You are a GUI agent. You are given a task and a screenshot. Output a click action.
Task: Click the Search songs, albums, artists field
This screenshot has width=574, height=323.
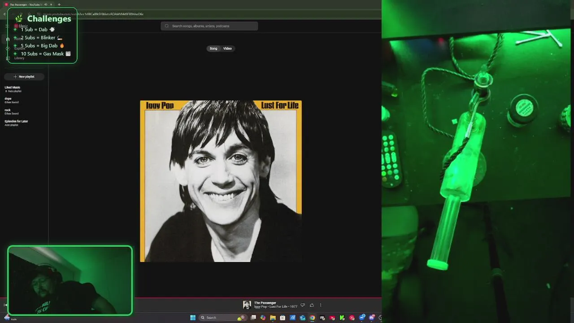[x=209, y=26]
